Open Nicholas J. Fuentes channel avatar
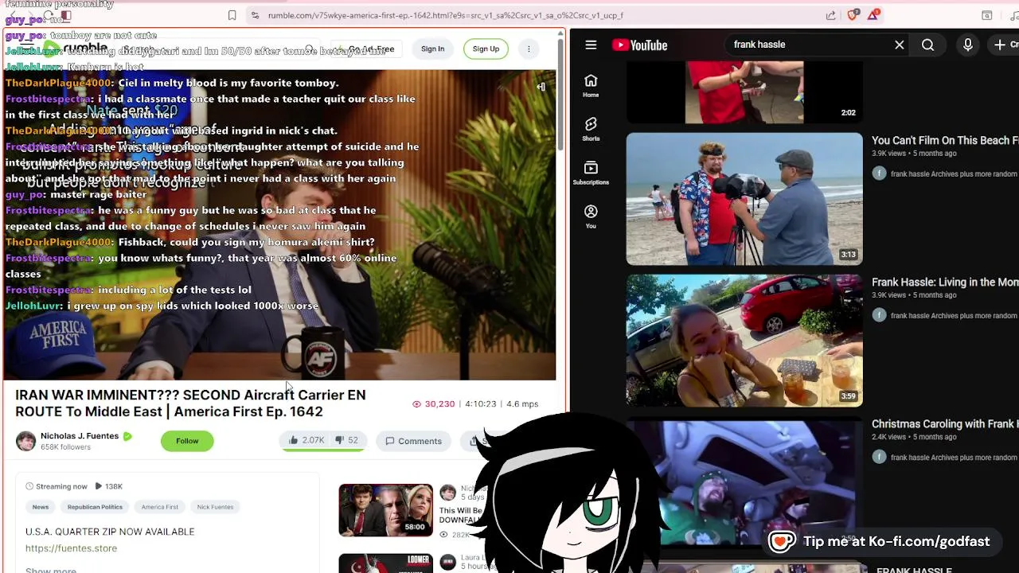The width and height of the screenshot is (1019, 573). [26, 441]
